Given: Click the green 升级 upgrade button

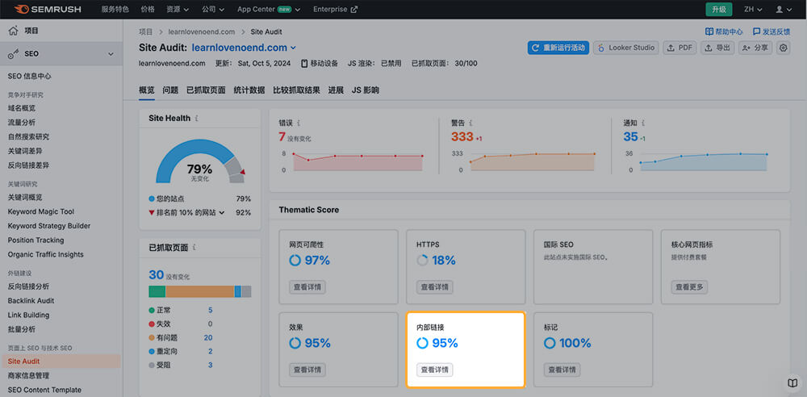Looking at the screenshot, I should 718,9.
